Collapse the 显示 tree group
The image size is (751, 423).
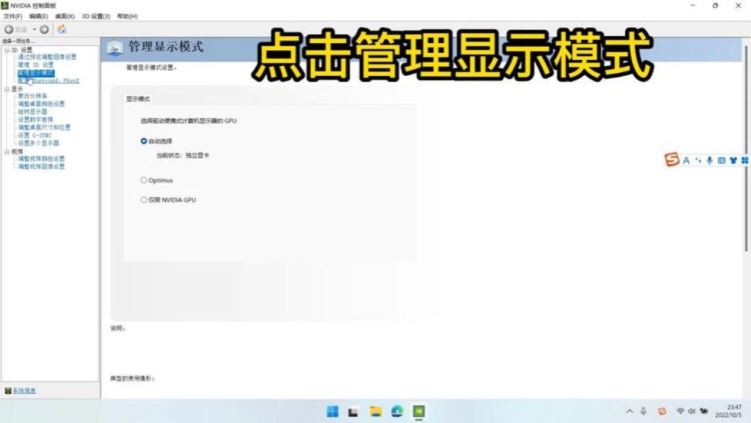point(7,89)
